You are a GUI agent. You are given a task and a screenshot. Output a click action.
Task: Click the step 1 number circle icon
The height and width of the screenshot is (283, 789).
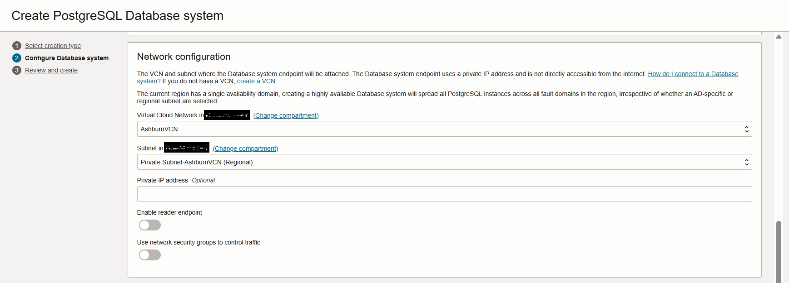pos(17,46)
